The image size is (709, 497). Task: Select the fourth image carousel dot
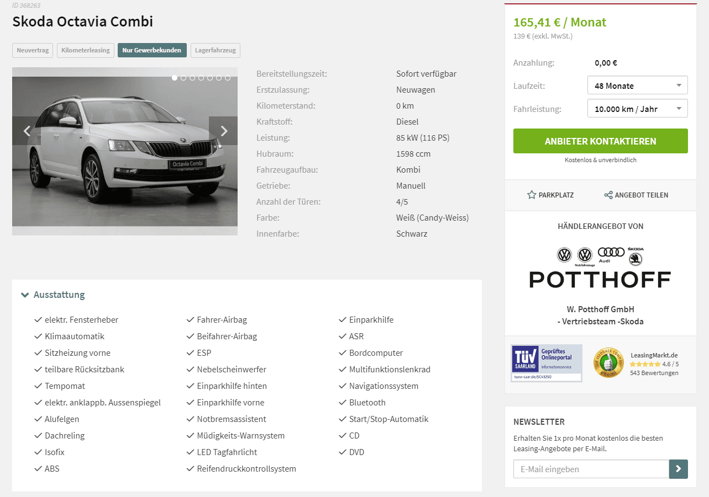pyautogui.click(x=201, y=78)
